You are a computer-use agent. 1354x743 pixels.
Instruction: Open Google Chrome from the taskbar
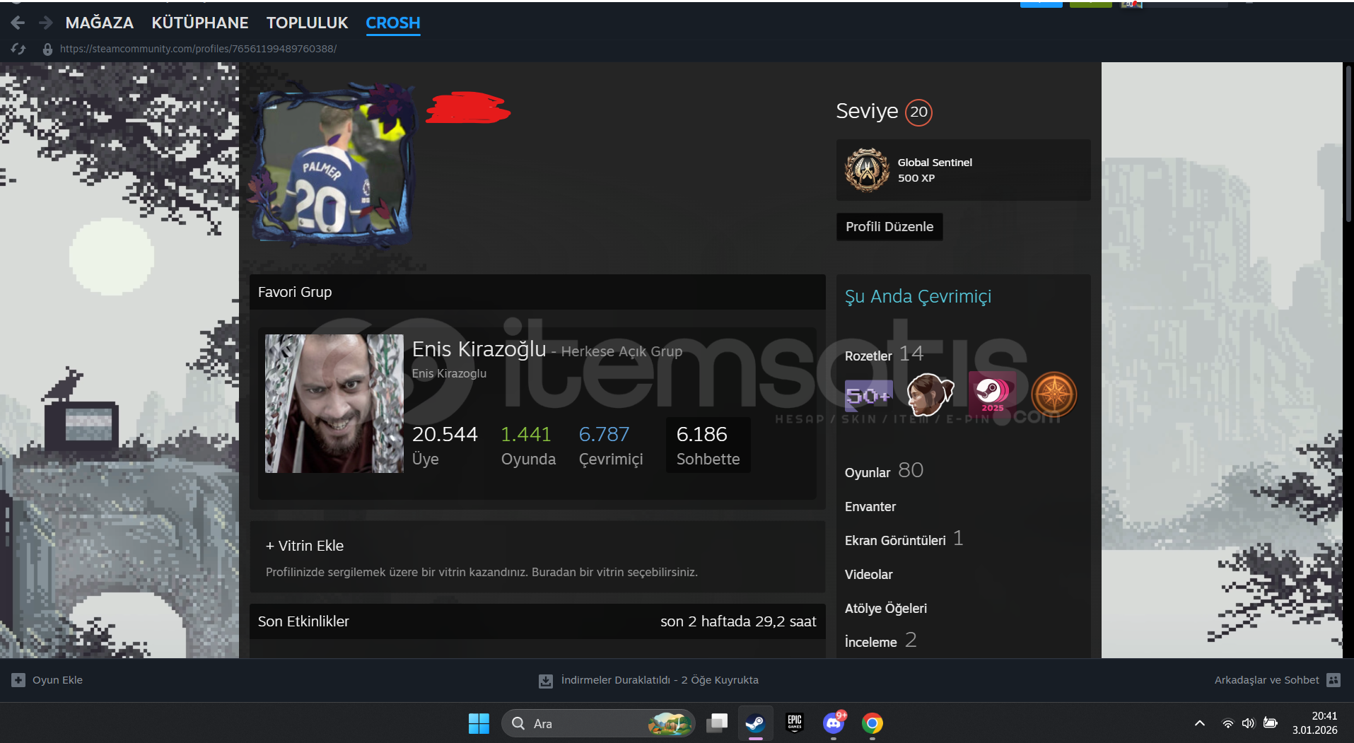872,723
